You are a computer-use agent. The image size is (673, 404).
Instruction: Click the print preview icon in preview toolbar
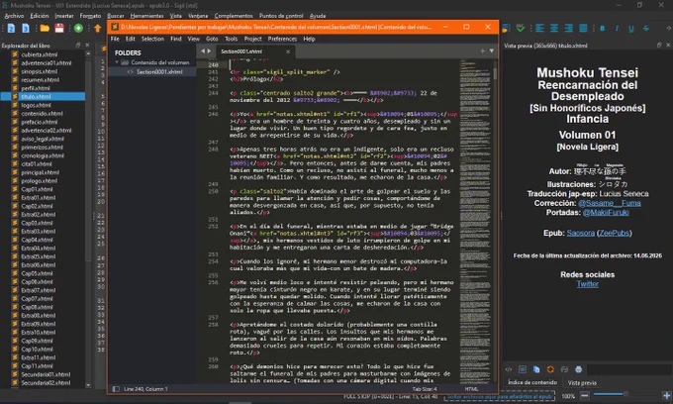(x=564, y=369)
